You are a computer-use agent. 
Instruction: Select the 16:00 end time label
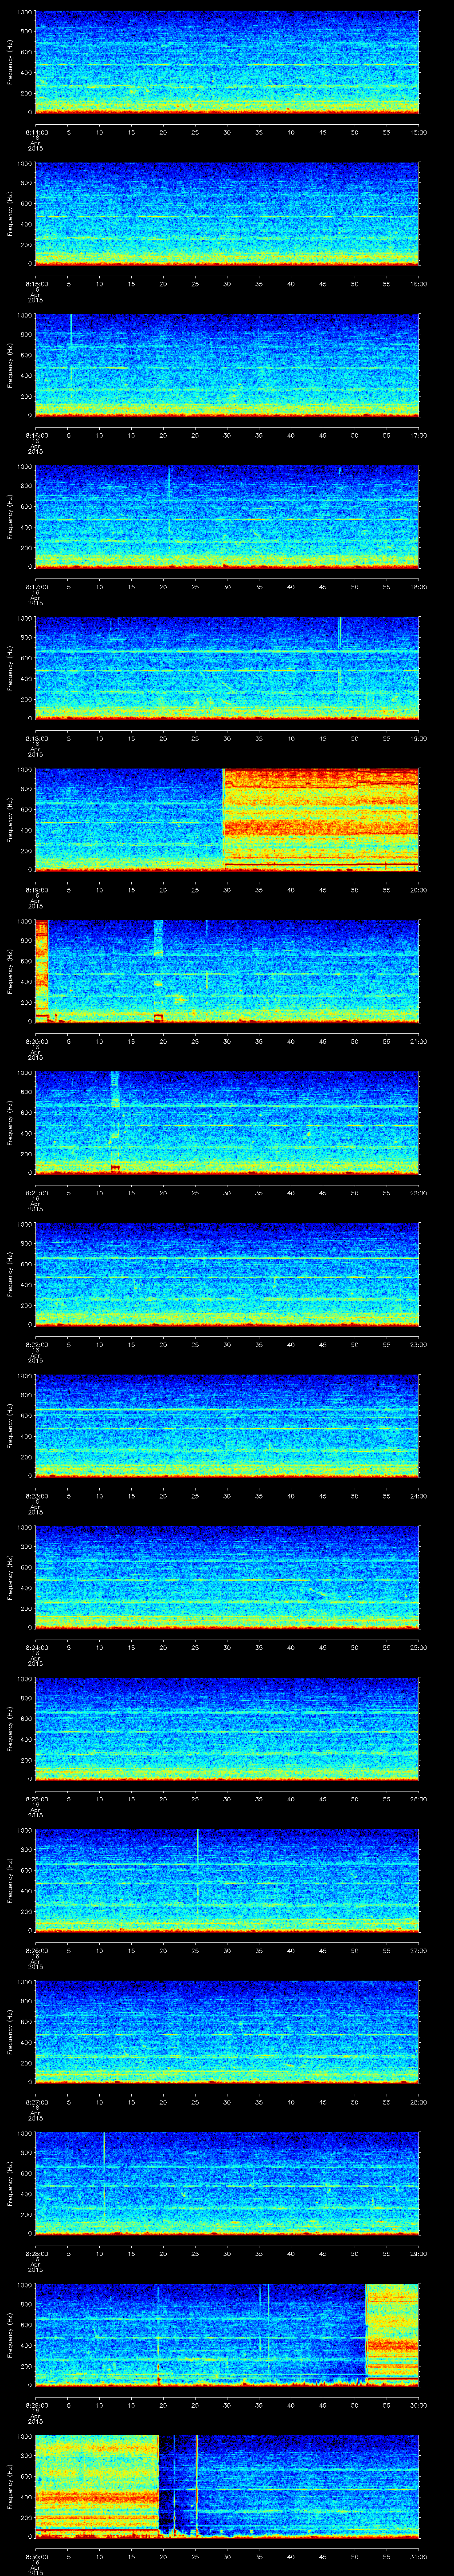pyautogui.click(x=418, y=284)
